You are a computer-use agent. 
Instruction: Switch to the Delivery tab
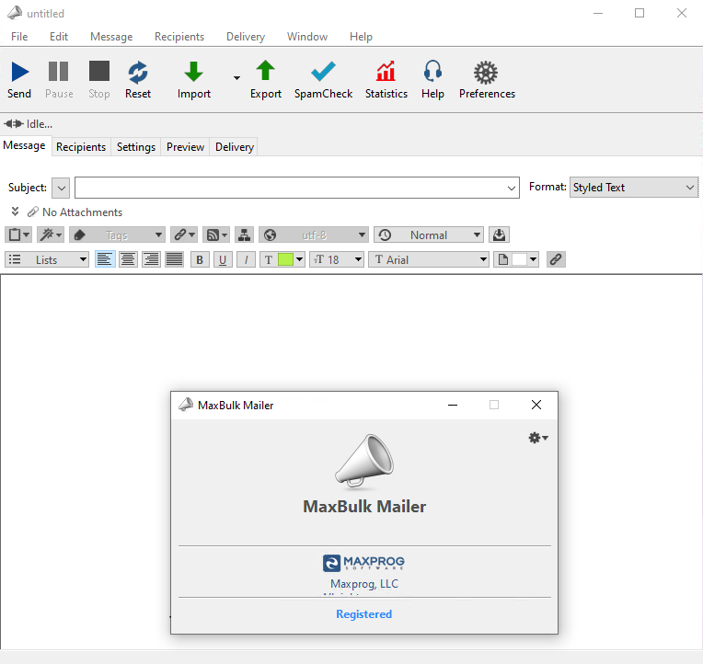pyautogui.click(x=234, y=147)
